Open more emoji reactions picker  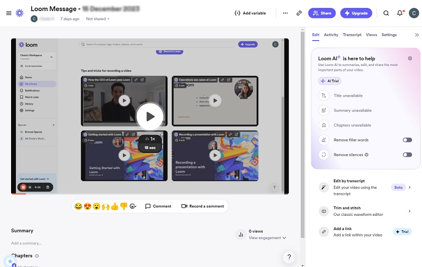[x=133, y=206]
